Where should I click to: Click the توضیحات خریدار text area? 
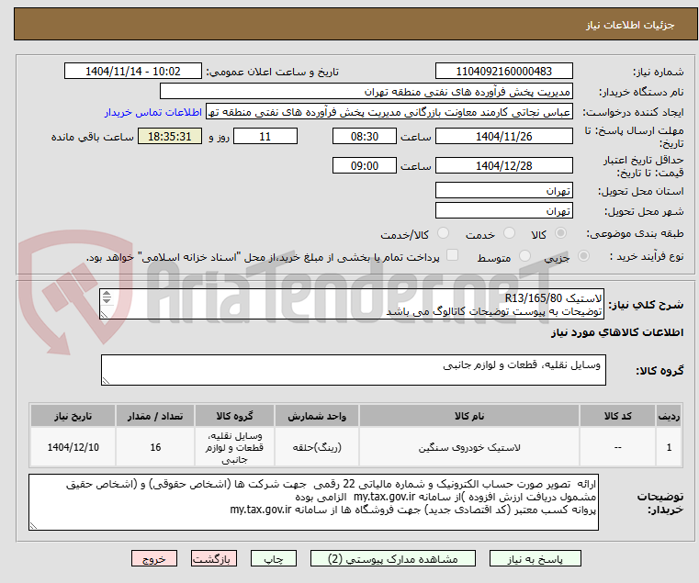(313, 502)
